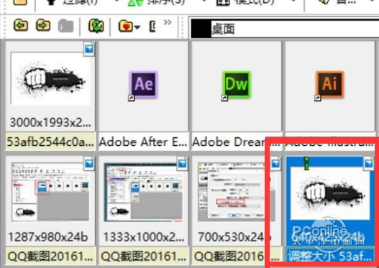This screenshot has height=268, width=379.
Task: Select the 3000x1993 fist splatter thumbnail
Action: (50, 79)
